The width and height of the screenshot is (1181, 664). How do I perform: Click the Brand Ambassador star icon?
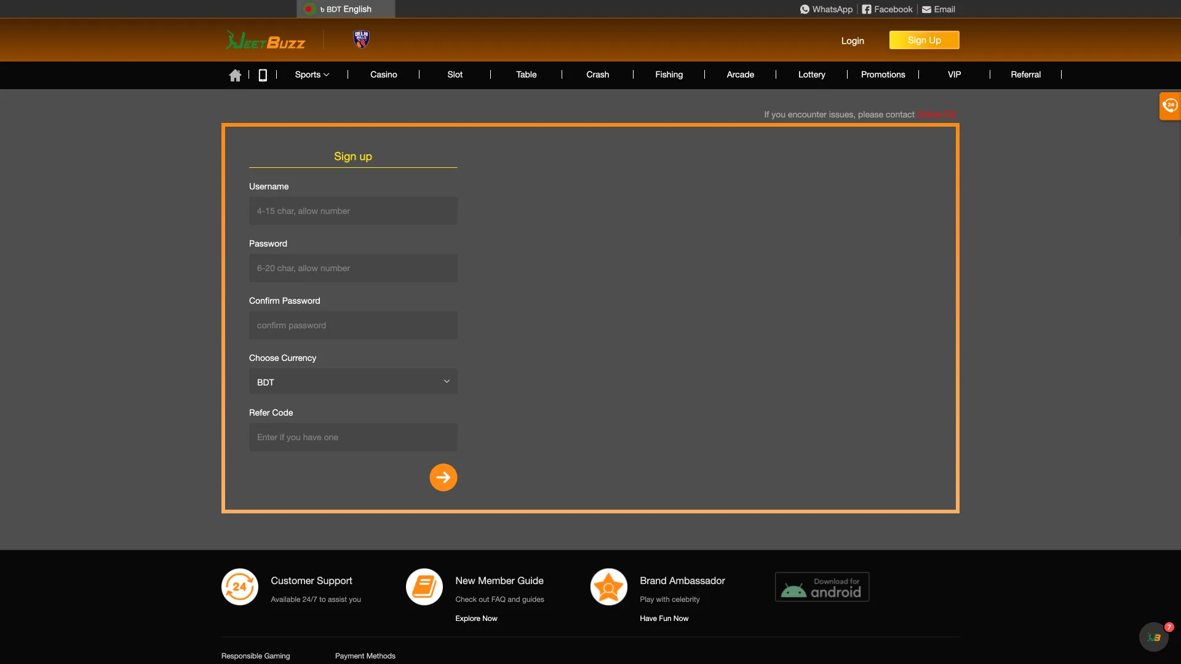coord(608,586)
